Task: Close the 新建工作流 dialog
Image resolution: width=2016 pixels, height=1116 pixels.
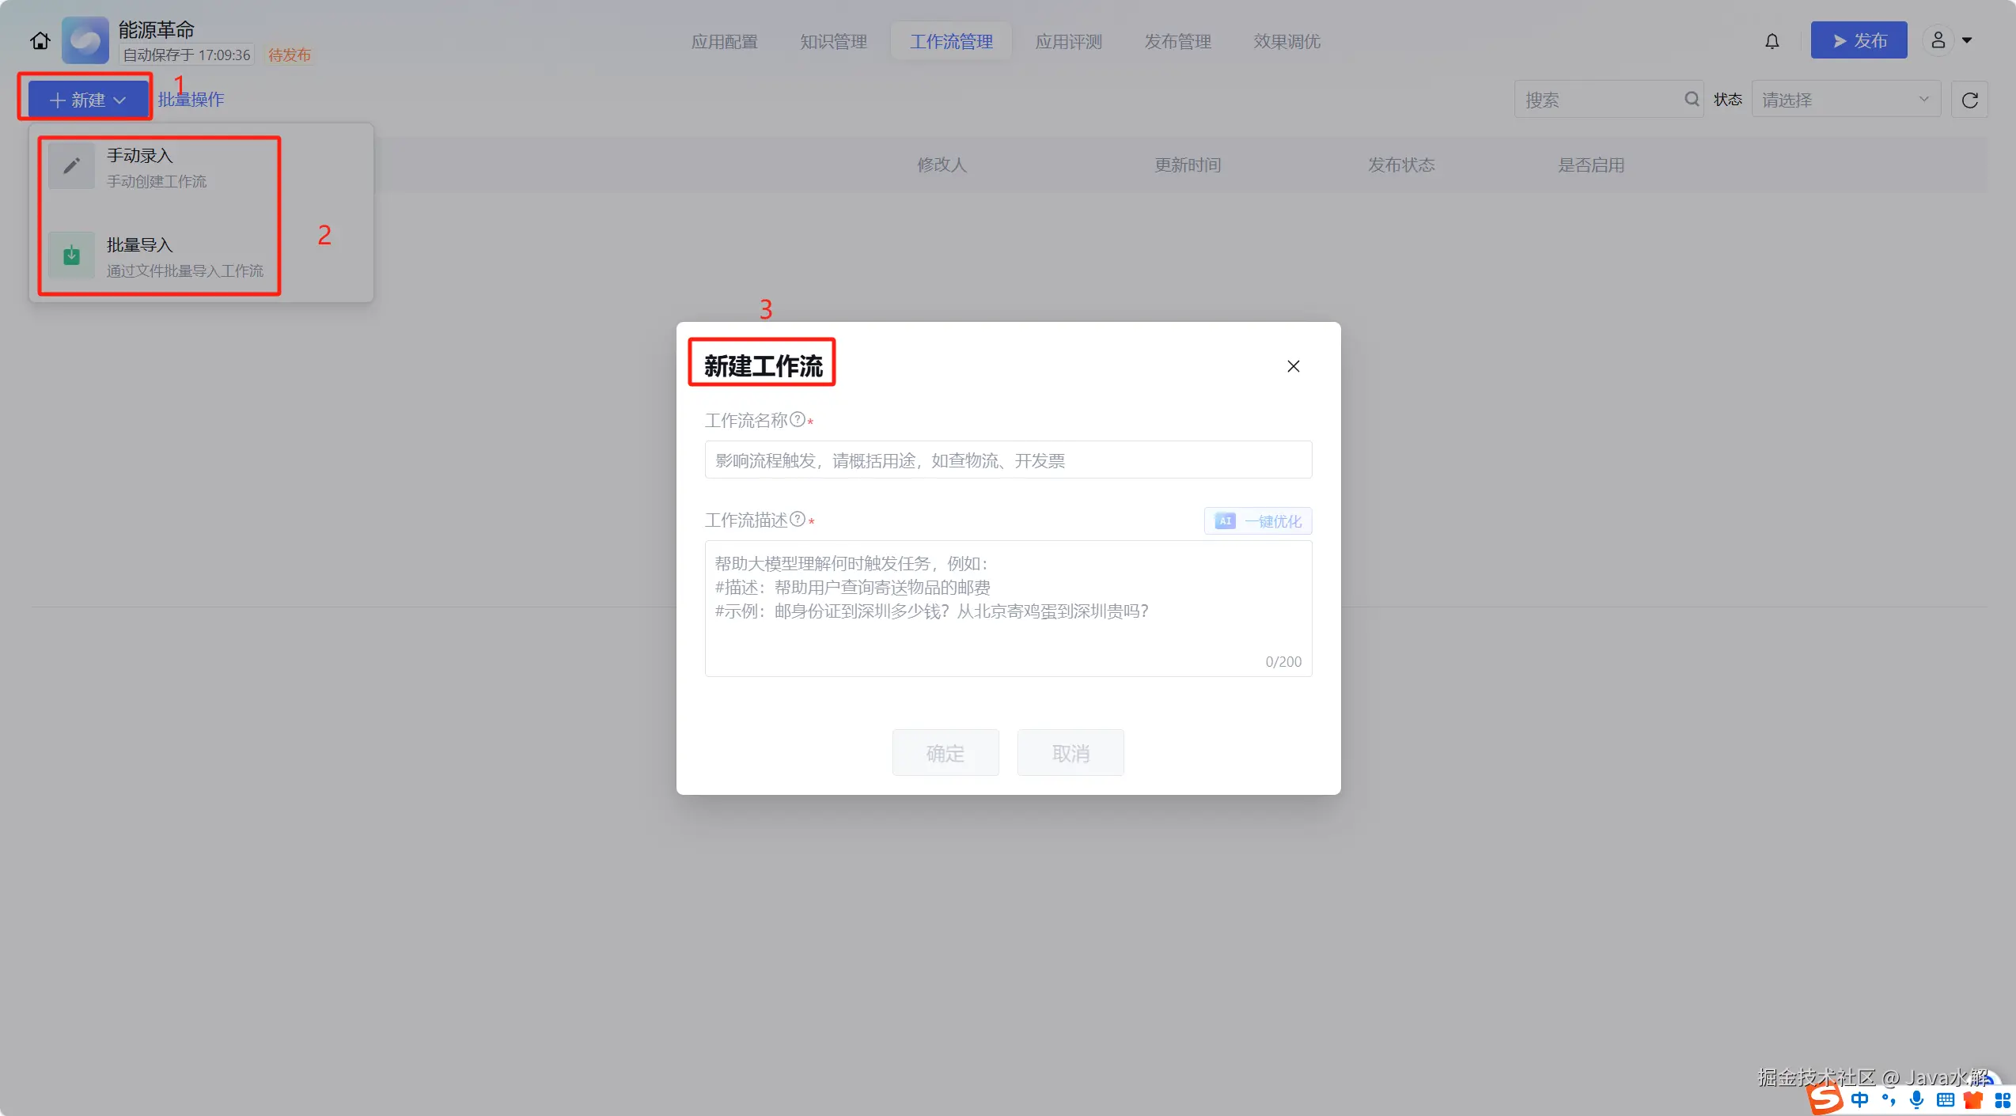Action: coord(1293,366)
